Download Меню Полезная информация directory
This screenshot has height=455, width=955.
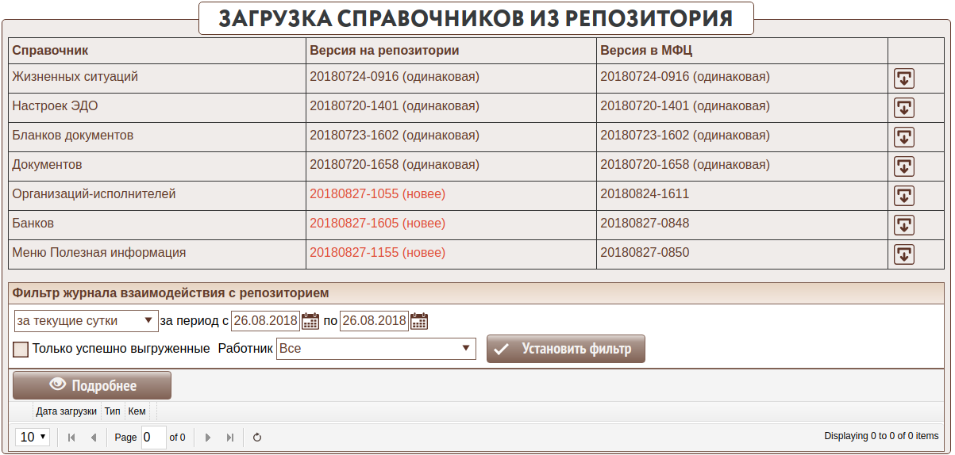[904, 254]
